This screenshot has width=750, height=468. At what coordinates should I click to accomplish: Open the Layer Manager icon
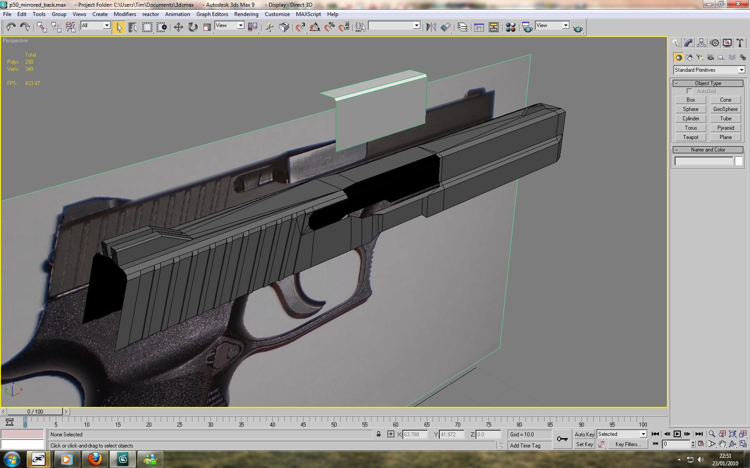click(462, 28)
